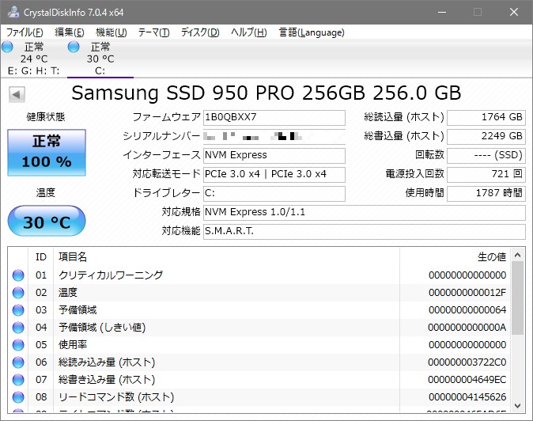Click the status icon for ID 08 row
533x421 pixels.
[18, 396]
